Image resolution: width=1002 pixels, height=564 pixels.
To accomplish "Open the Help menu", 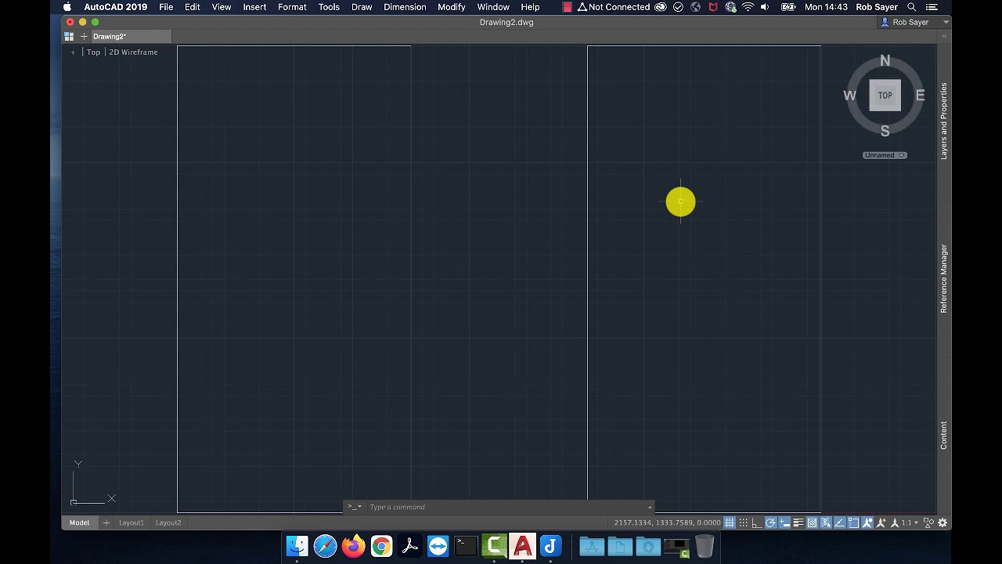I will (x=530, y=7).
